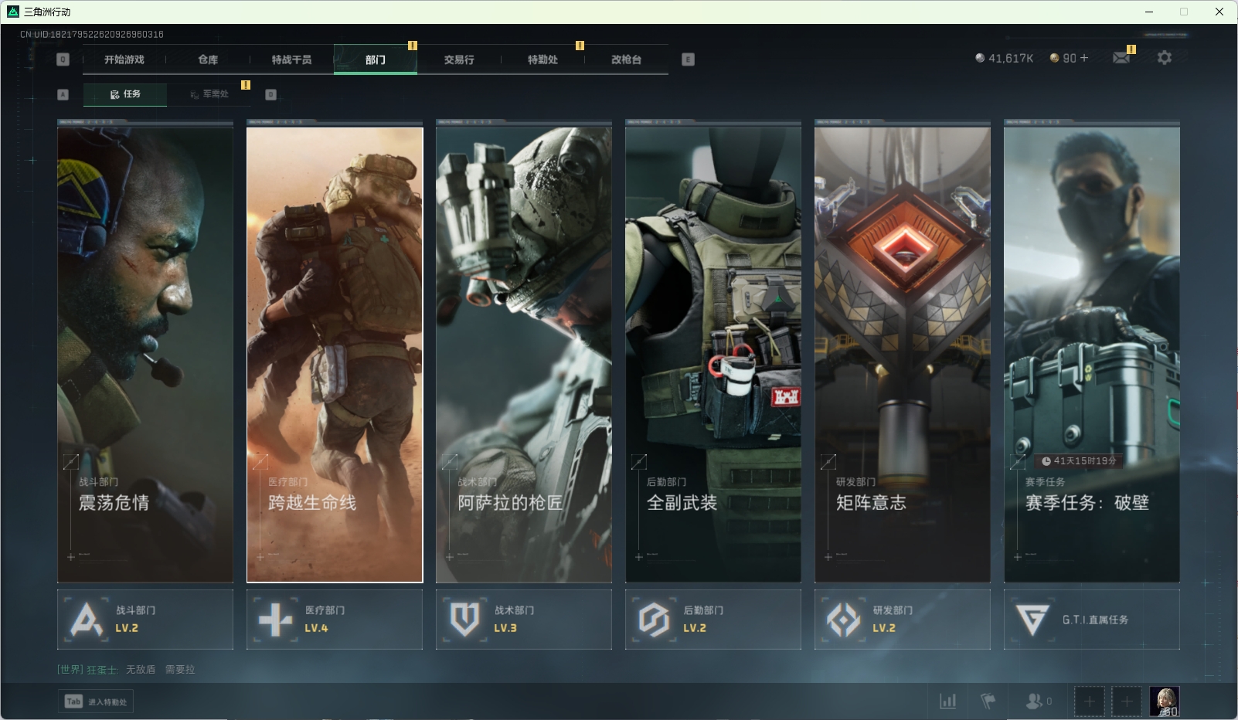
Task: Open the 特战干员 tab
Action: click(291, 59)
